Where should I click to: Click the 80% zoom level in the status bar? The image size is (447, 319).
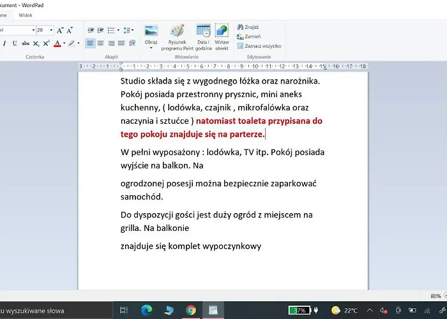click(x=436, y=296)
